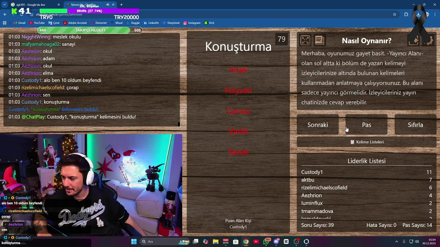Open the Chrome three-dot menu
This screenshot has width=440, height=247.
435,14
